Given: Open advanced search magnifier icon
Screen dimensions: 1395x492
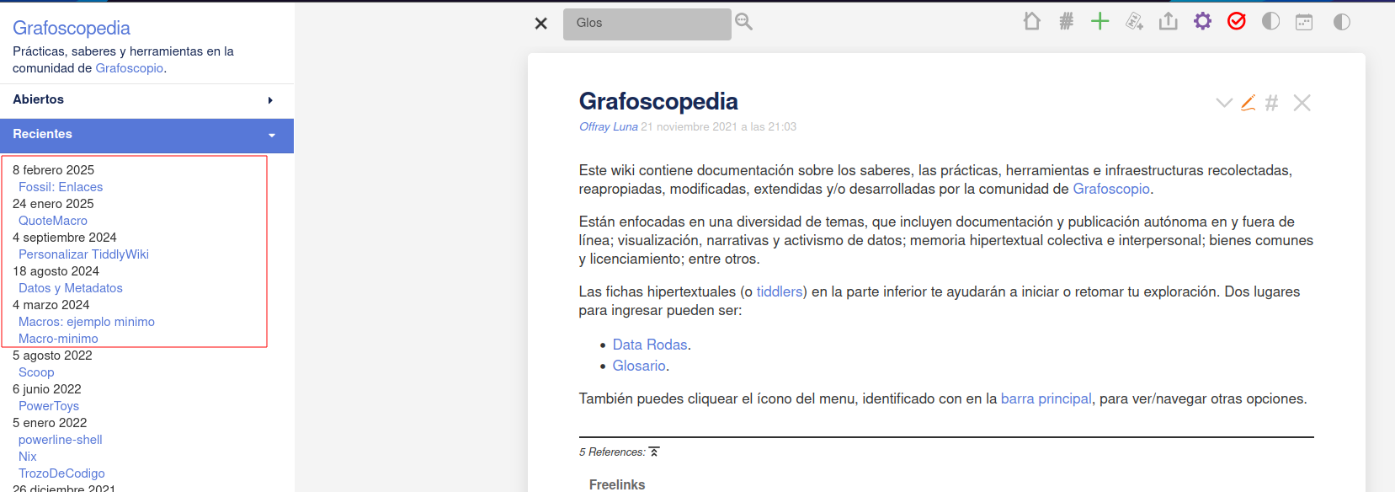Looking at the screenshot, I should (743, 22).
